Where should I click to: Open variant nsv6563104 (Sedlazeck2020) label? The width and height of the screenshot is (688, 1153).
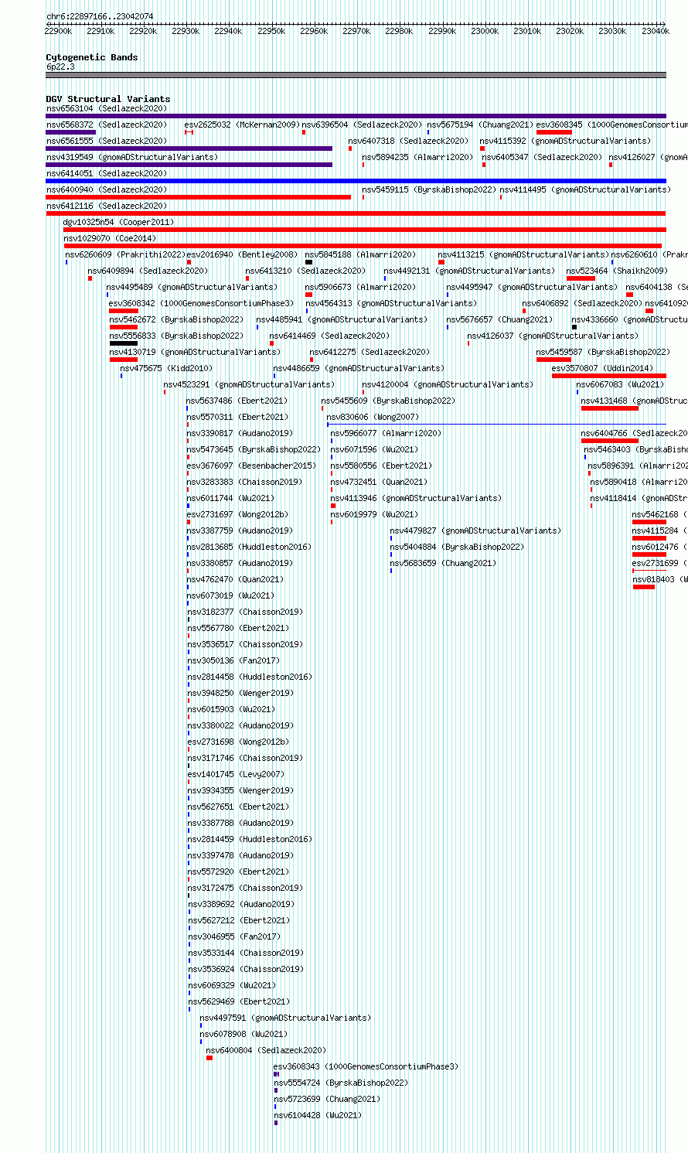pyautogui.click(x=106, y=108)
